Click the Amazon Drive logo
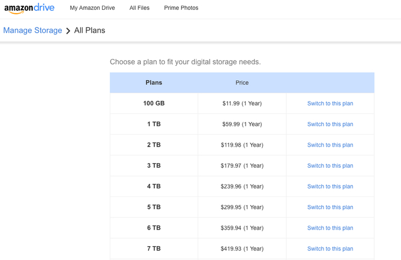 pos(29,9)
